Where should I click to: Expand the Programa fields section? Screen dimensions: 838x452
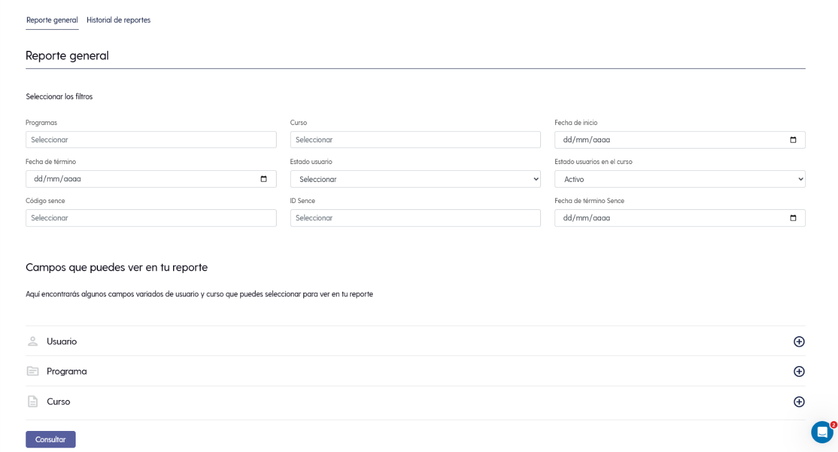416,372
